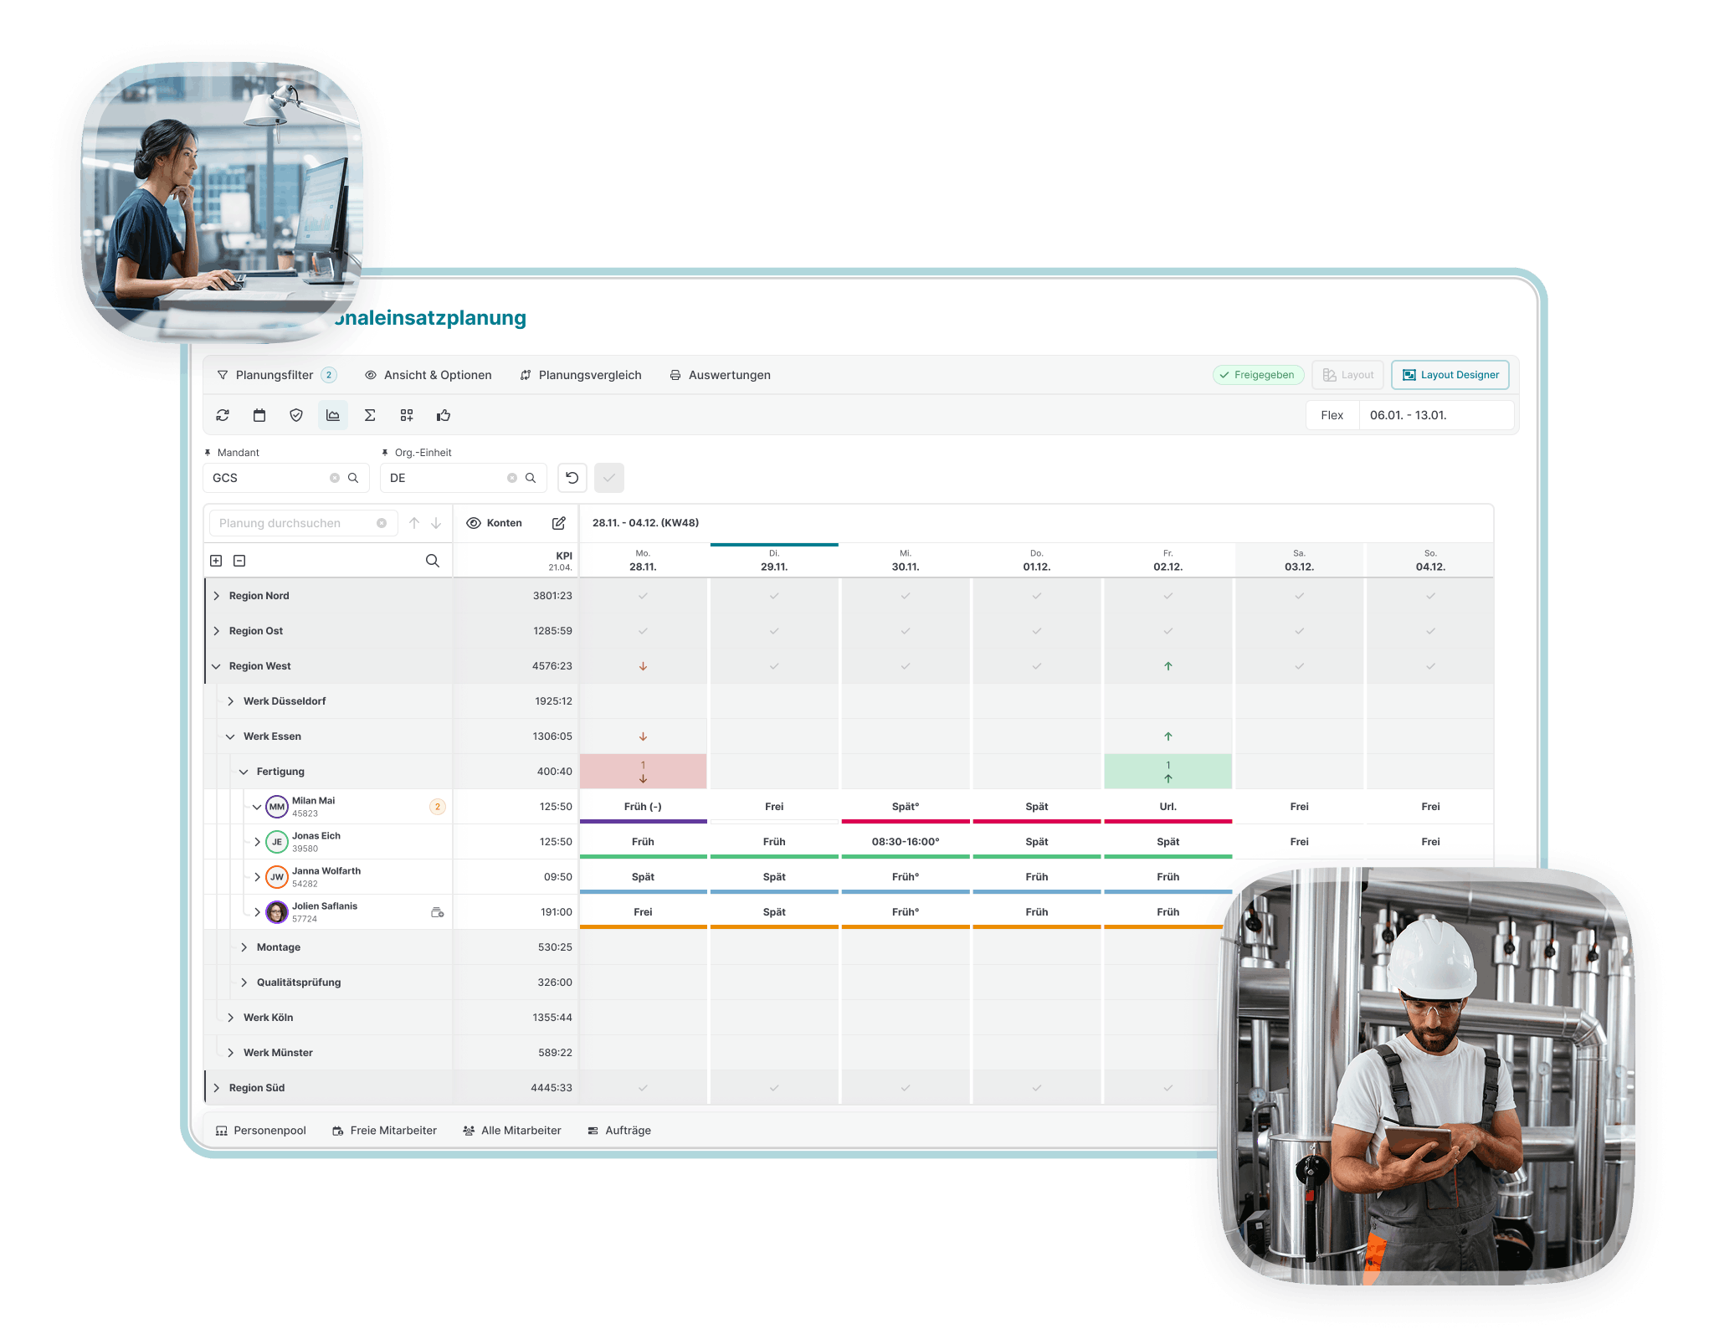
Task: Collapse all rows with the minus box icon
Action: coord(239,561)
